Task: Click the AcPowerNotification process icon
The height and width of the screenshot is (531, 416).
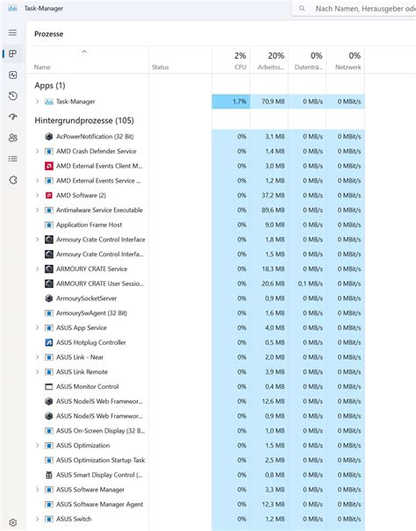Action: (x=49, y=136)
